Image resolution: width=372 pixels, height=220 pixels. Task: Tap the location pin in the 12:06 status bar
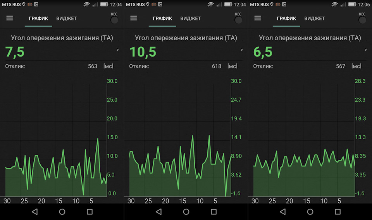272,4
